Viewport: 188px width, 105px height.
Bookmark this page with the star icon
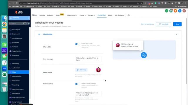pos(141,3)
